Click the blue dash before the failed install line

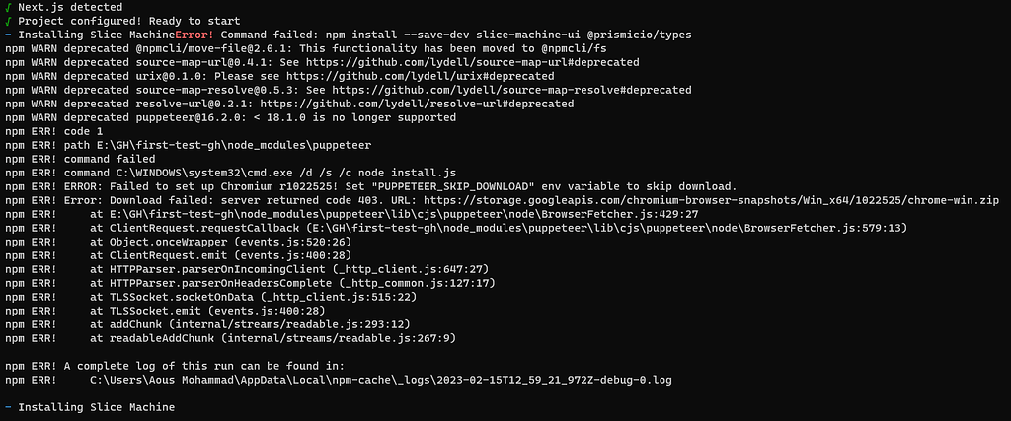point(8,35)
